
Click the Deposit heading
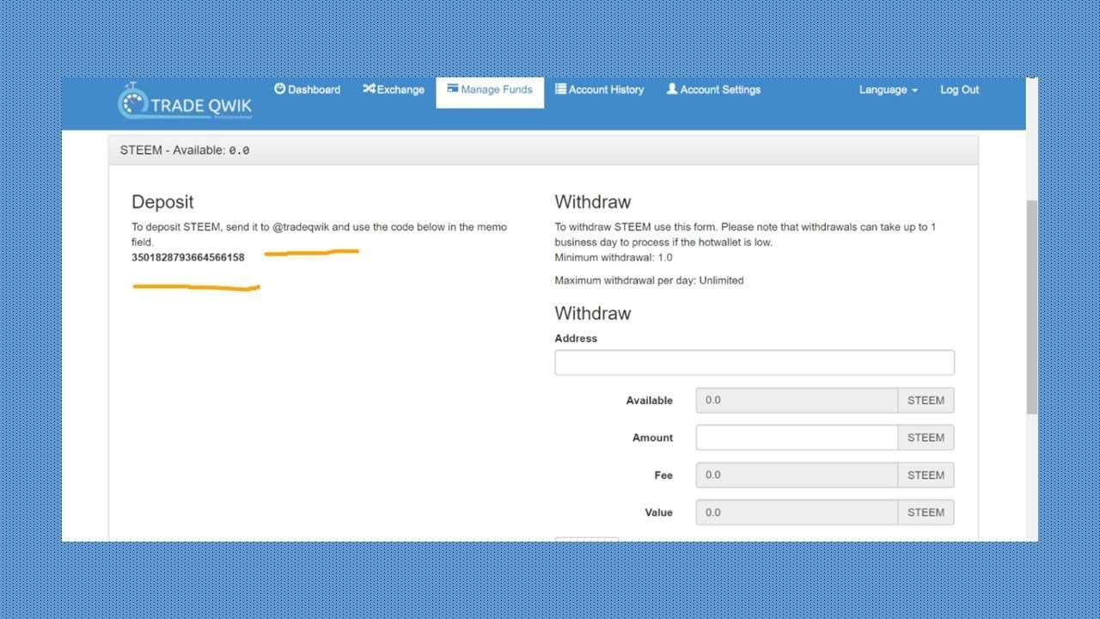pos(162,202)
